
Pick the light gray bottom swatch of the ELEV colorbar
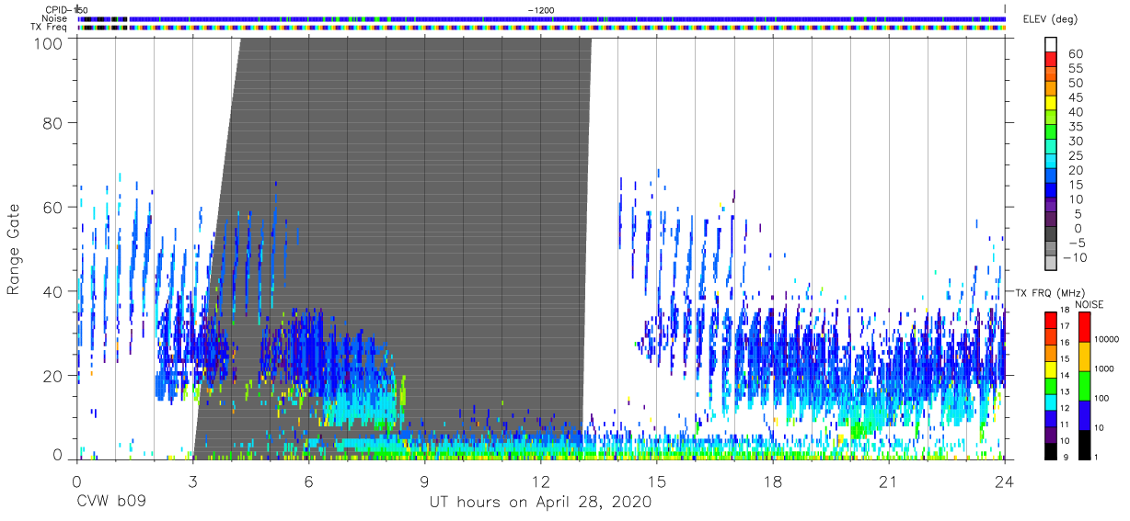[1051, 264]
